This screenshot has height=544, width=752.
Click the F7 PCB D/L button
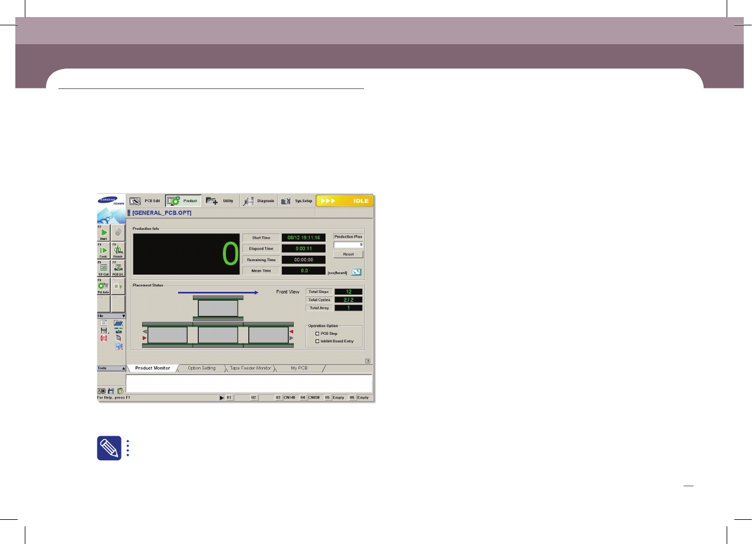[x=118, y=268]
